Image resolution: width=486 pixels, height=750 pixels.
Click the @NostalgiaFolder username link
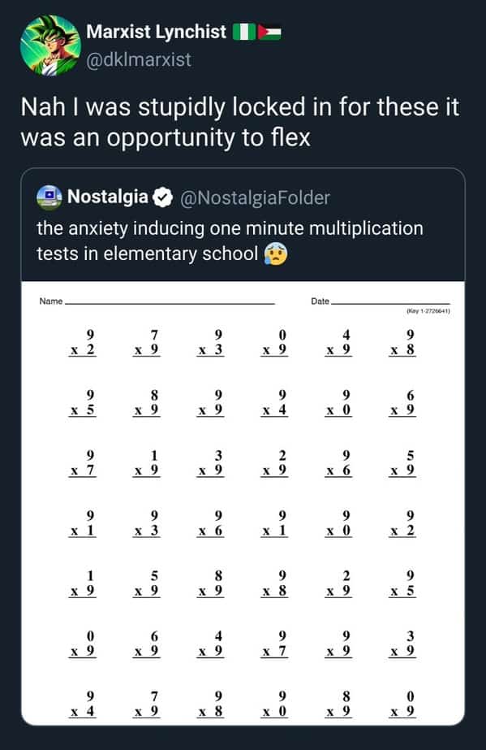(x=256, y=195)
